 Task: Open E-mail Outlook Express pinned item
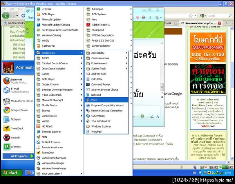18,90
